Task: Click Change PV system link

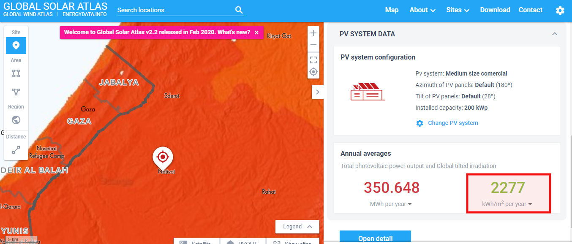Action: click(x=453, y=123)
